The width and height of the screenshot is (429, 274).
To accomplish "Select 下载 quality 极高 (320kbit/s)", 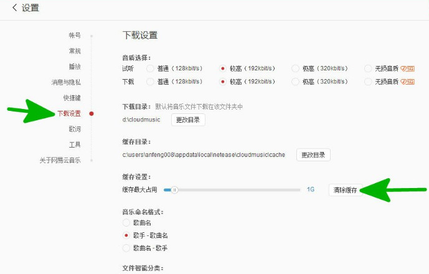I will (295, 82).
